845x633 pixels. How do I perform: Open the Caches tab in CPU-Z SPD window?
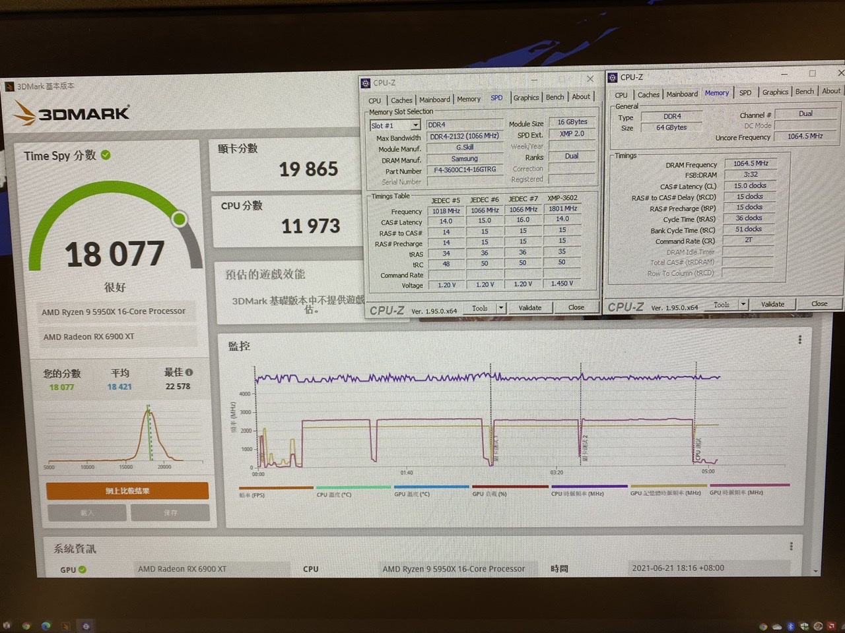(x=401, y=100)
